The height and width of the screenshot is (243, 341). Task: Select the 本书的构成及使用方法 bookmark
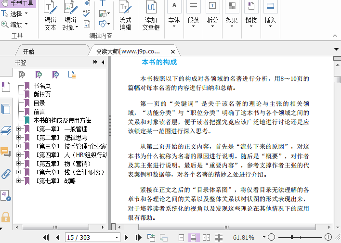pyautogui.click(x=62, y=120)
